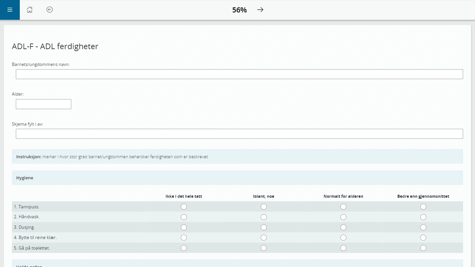Pick Bedre enn gjennomsnittet for Håndvask
Viewport: 475px width, 267px height.
(x=423, y=217)
